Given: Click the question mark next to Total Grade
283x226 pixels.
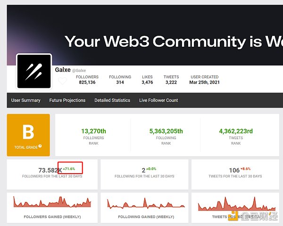Looking at the screenshot, I should 40,146.
